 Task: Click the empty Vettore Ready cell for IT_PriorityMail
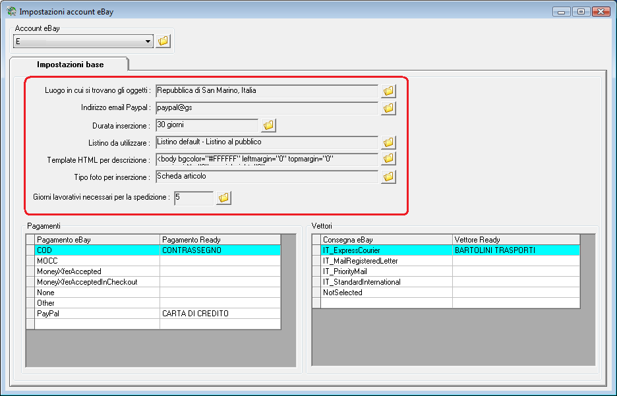516,271
